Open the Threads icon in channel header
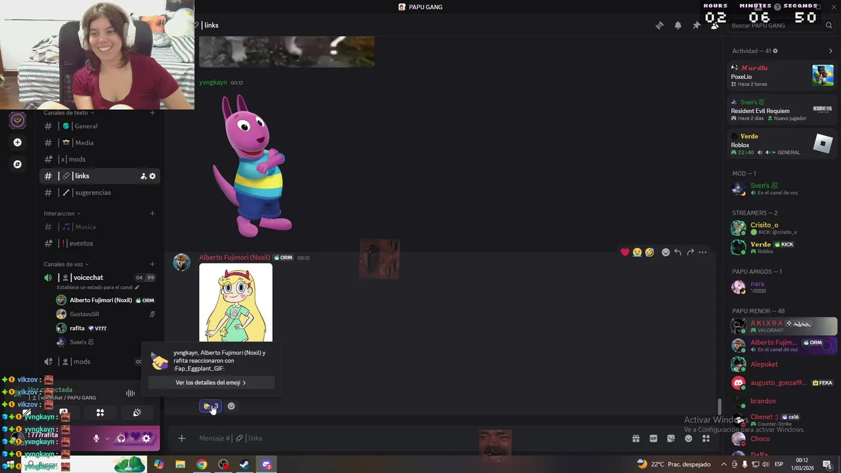 [660, 26]
